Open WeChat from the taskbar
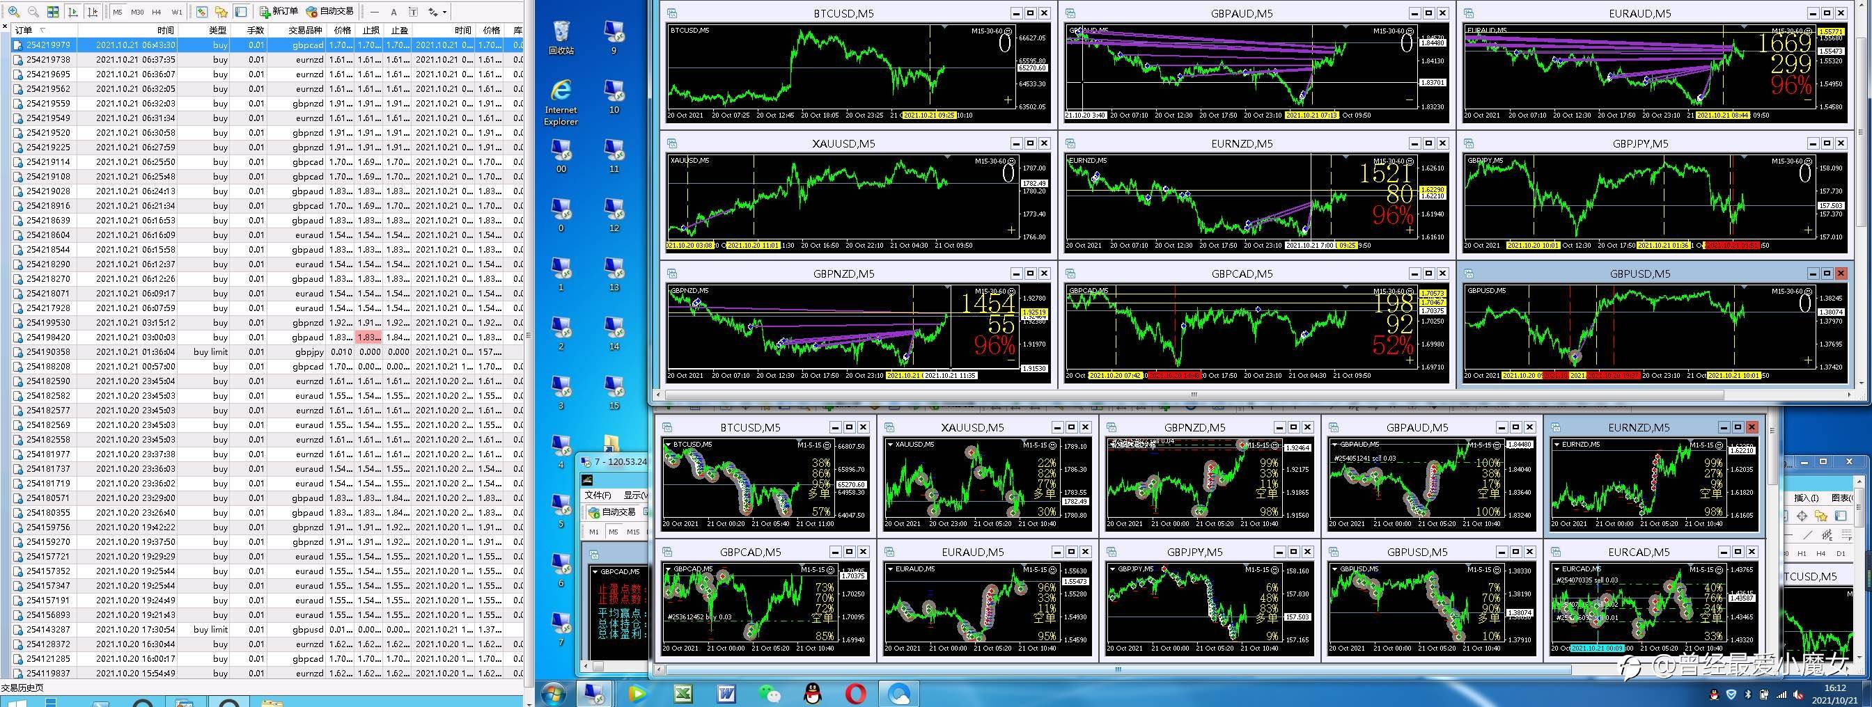The width and height of the screenshot is (1872, 707). tap(770, 694)
